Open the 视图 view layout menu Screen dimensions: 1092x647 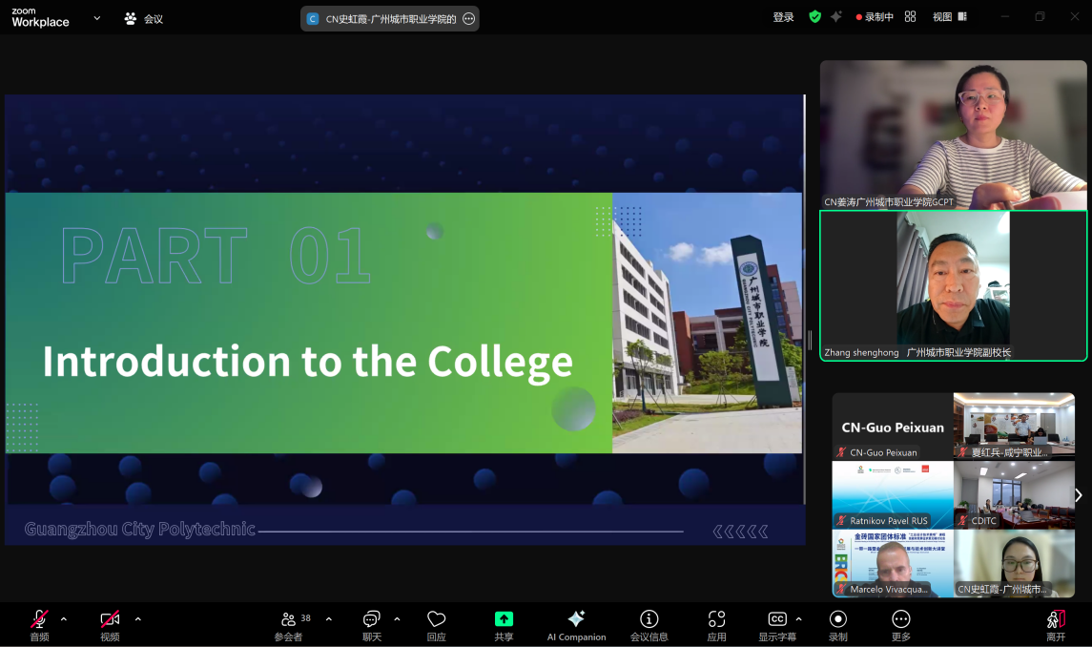tap(950, 17)
